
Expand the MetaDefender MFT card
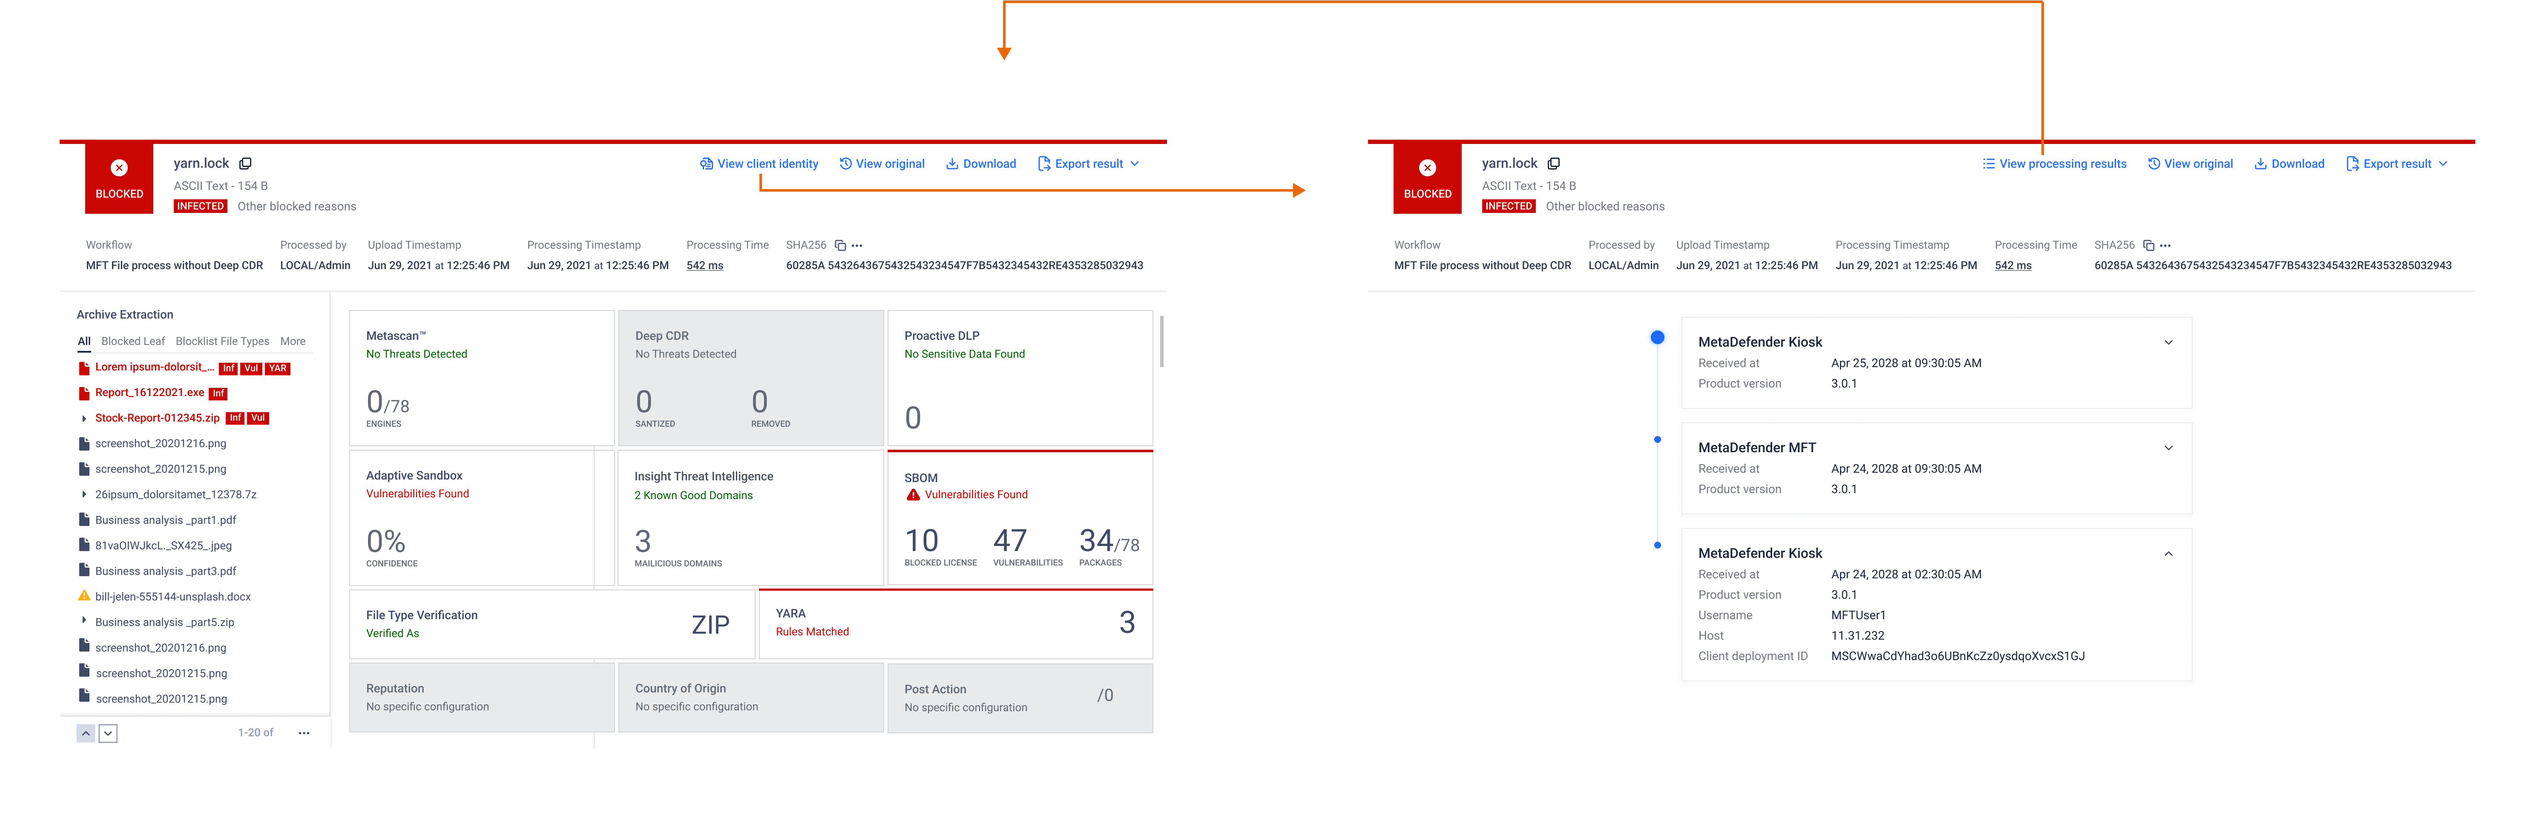pyautogui.click(x=2168, y=448)
